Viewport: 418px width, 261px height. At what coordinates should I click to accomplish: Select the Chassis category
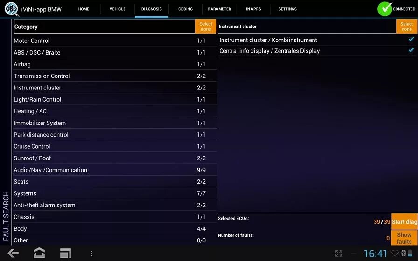(x=115, y=217)
